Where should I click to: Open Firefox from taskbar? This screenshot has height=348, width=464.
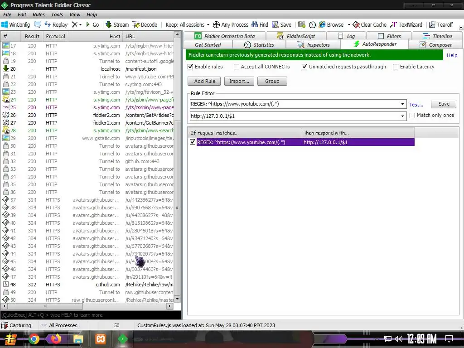[56, 339]
